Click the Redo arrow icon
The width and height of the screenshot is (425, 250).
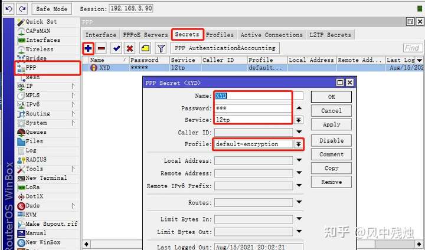pos(22,9)
